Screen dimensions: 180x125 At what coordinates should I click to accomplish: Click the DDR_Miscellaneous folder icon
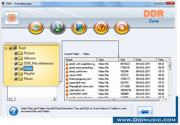21,63
